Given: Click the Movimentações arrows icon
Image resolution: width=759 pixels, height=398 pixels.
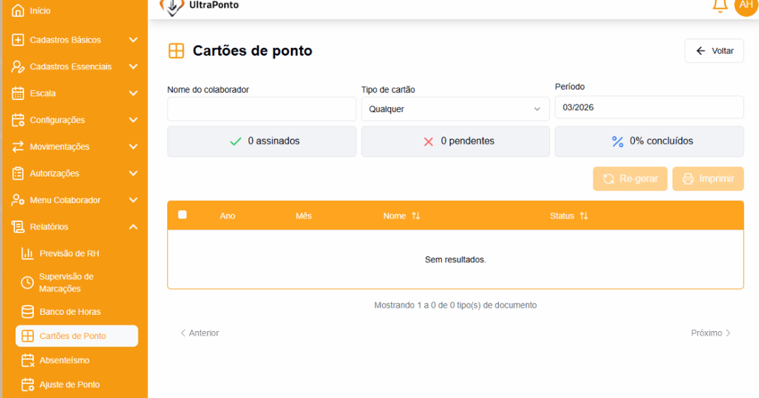Looking at the screenshot, I should click(x=18, y=147).
